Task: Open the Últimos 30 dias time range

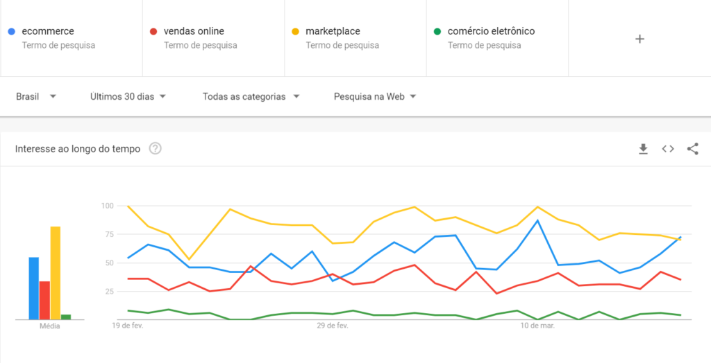Action: tap(128, 96)
